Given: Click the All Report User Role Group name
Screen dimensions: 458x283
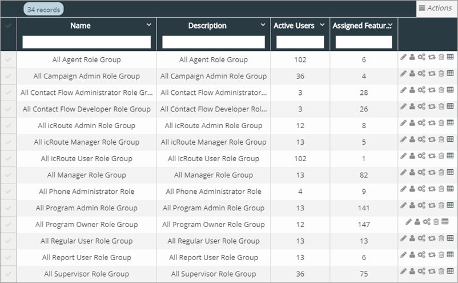Looking at the screenshot, I should tap(86, 257).
